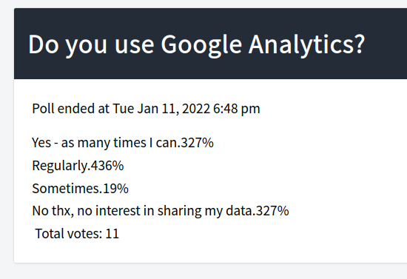Click the word "Analytics?" in the heading
Image resolution: width=407 pixels, height=279 pixels.
[x=307, y=44]
